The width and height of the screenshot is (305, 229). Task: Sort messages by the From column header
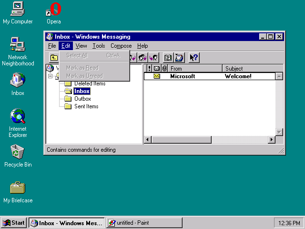point(195,69)
